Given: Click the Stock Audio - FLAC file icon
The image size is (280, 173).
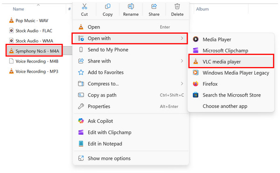Looking at the screenshot, I should click(11, 31).
